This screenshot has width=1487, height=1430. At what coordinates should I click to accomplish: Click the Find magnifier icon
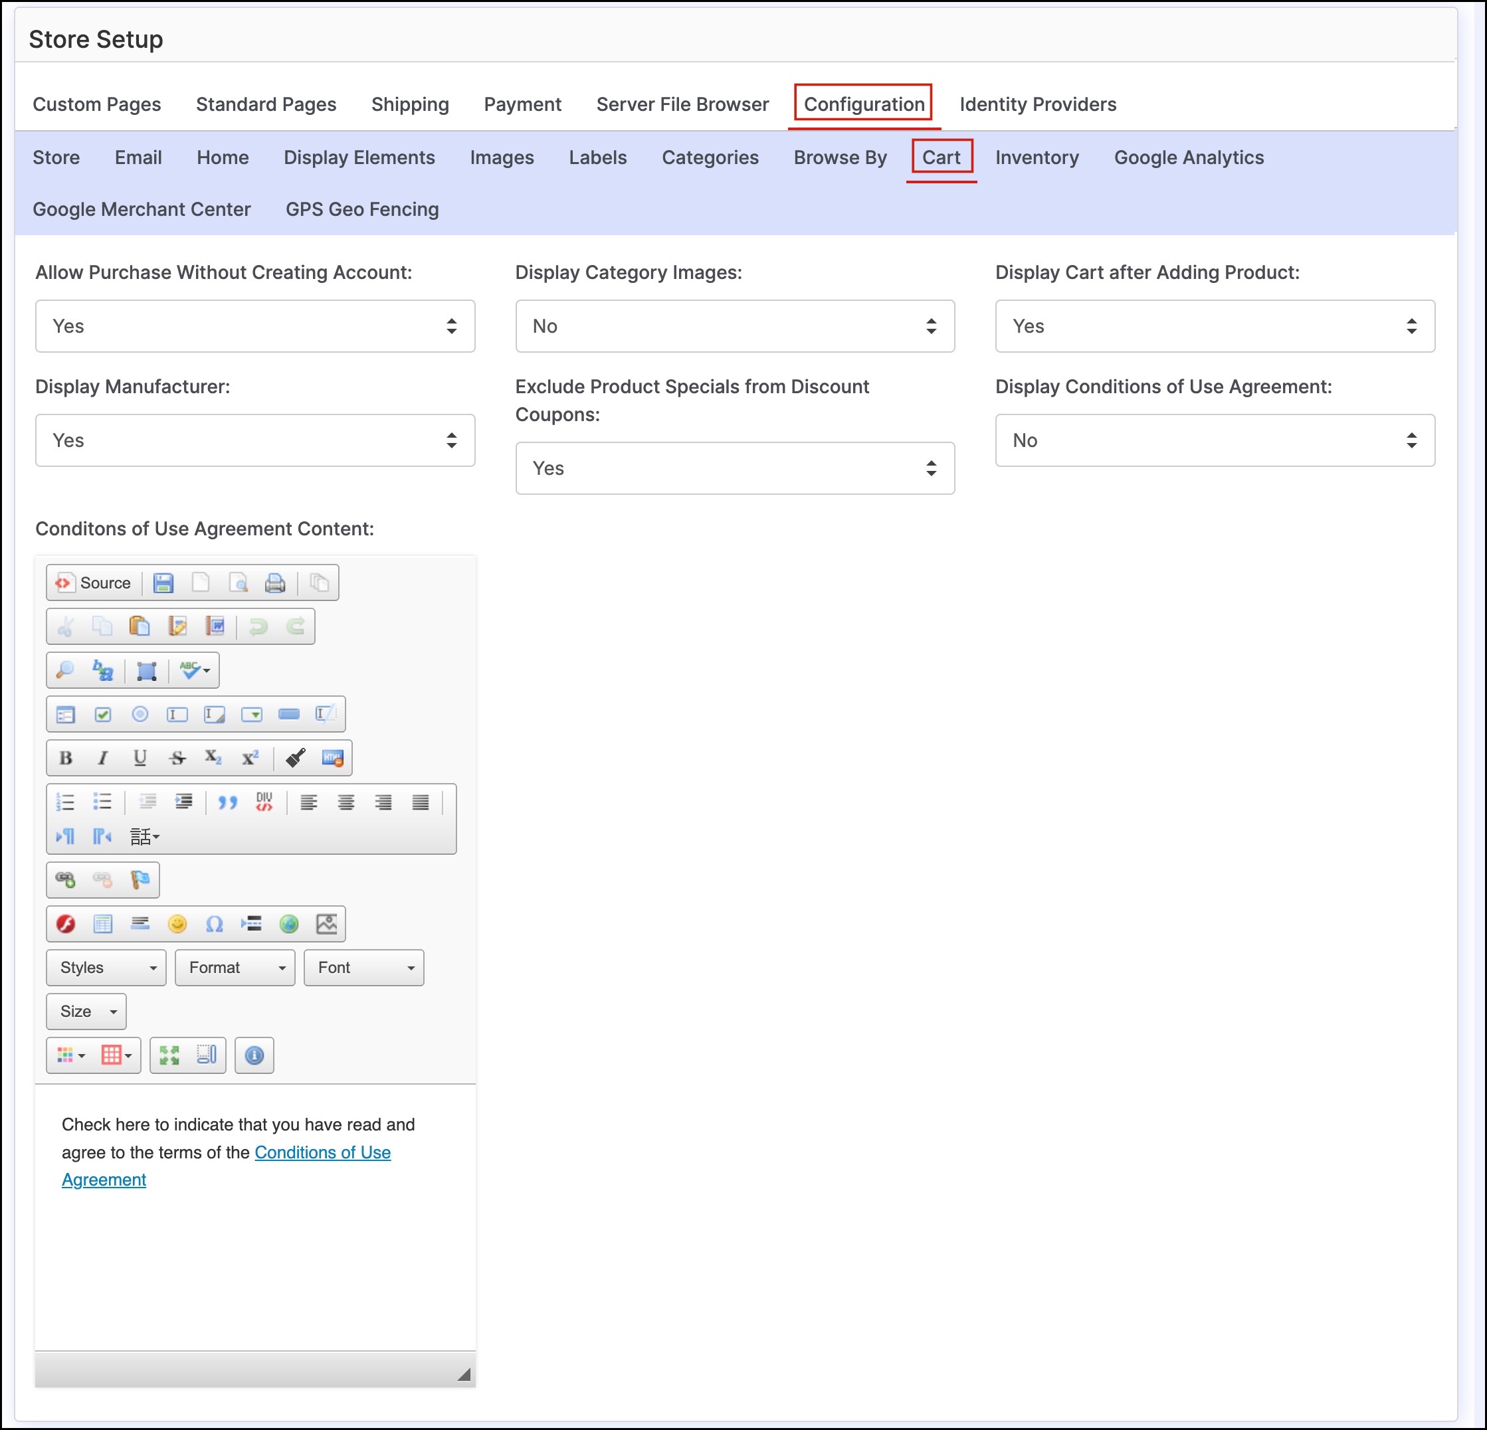pos(65,670)
